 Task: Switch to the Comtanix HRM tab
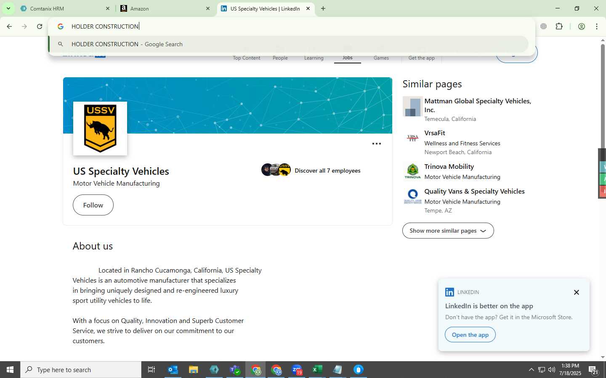[63, 8]
